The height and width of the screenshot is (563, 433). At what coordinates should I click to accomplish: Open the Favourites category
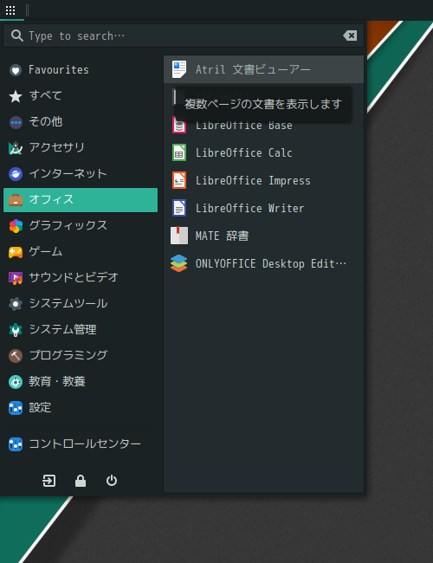pyautogui.click(x=81, y=69)
